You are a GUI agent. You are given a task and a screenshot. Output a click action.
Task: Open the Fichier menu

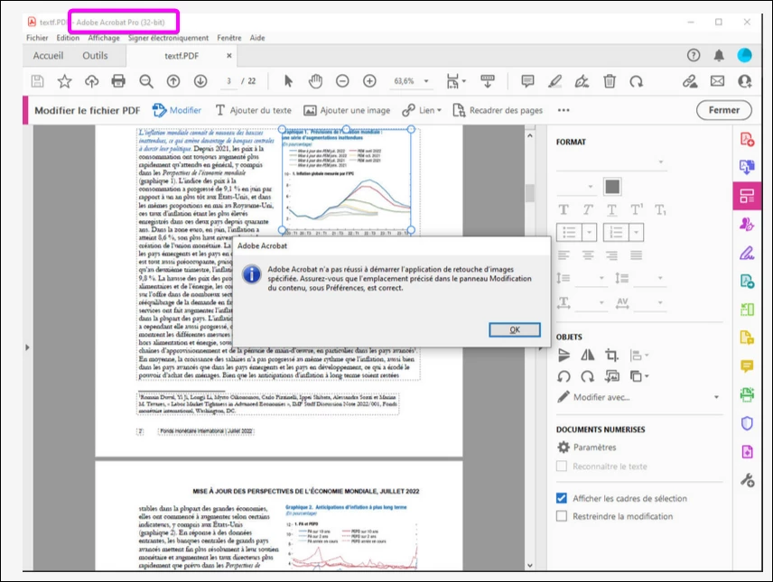click(37, 38)
